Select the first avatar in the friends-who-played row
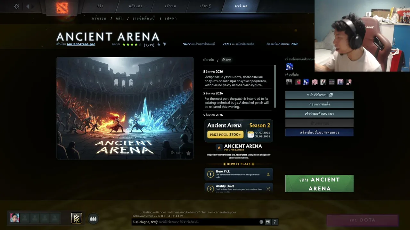This screenshot has height=230, width=410. coord(289,82)
